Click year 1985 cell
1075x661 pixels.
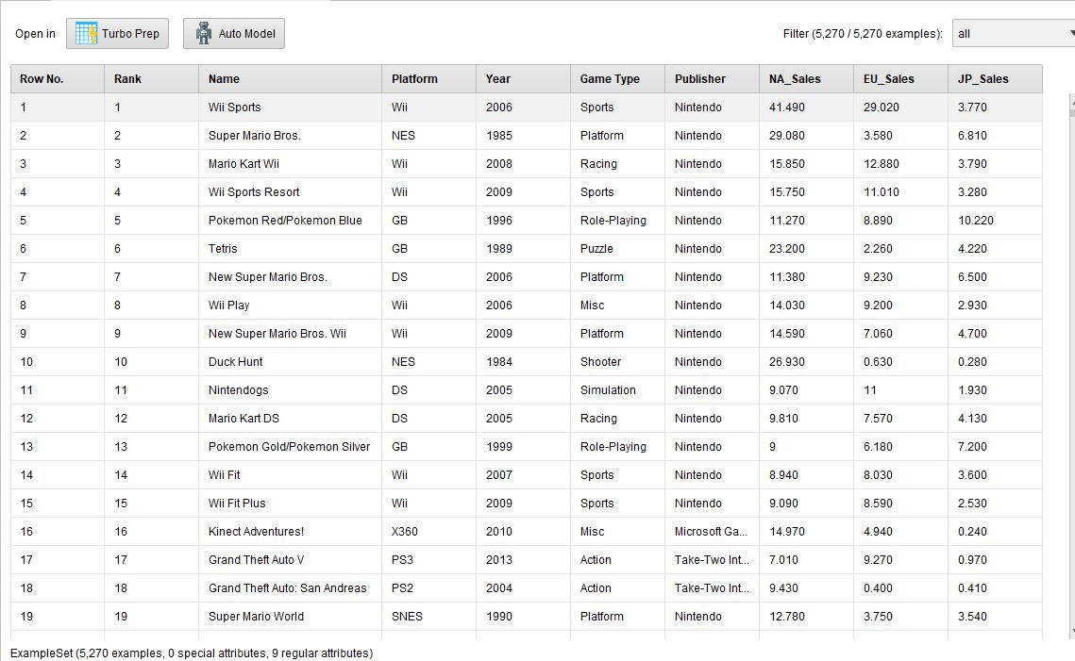pos(523,136)
